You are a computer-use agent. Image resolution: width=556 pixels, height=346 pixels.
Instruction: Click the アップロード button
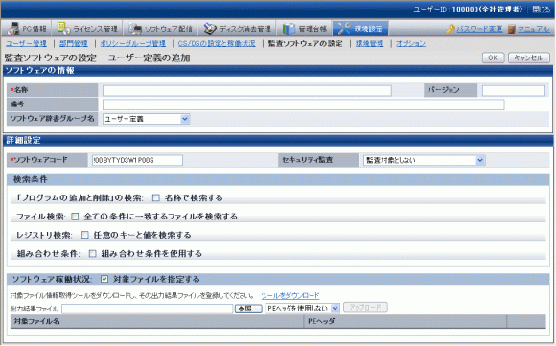click(x=365, y=307)
